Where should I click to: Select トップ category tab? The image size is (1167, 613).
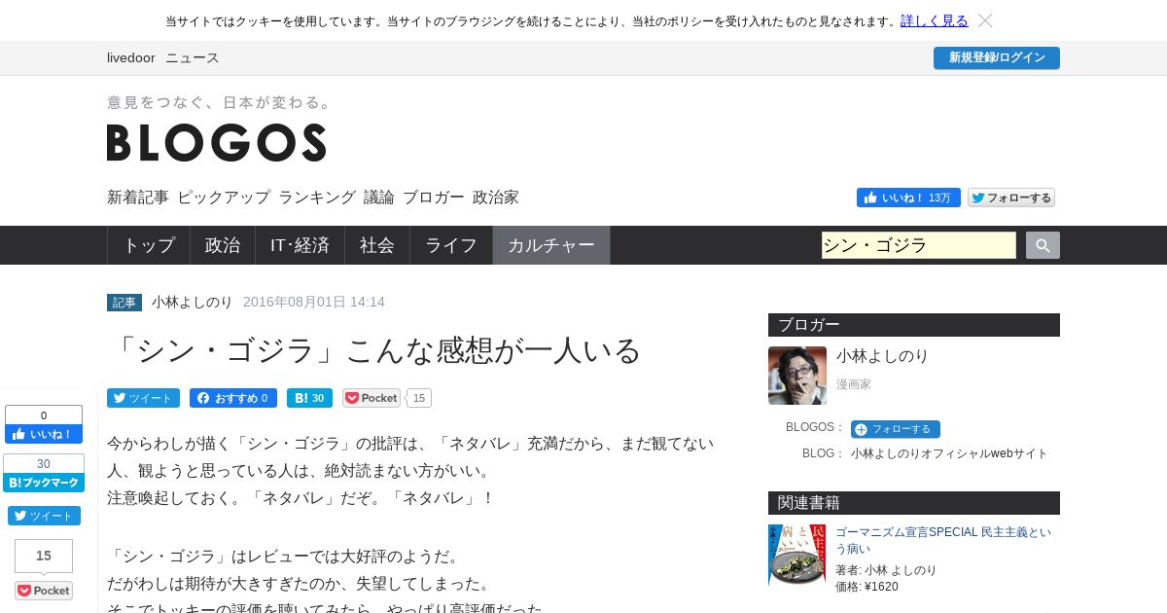tap(149, 245)
